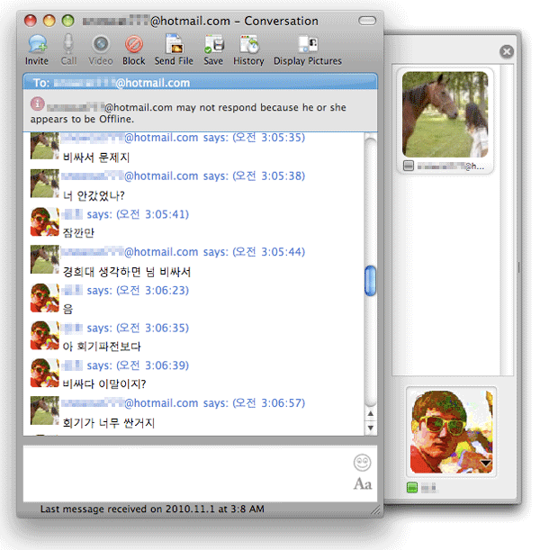Screen dimensions: 540x550
Task: Click the blue scrollbar thumb
Action: pyautogui.click(x=370, y=281)
